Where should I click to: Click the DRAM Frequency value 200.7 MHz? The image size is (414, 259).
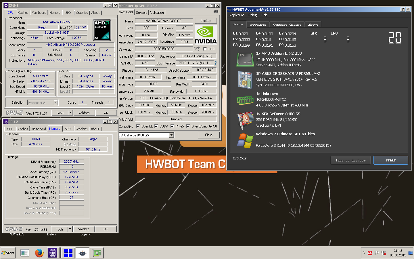click(x=71, y=161)
